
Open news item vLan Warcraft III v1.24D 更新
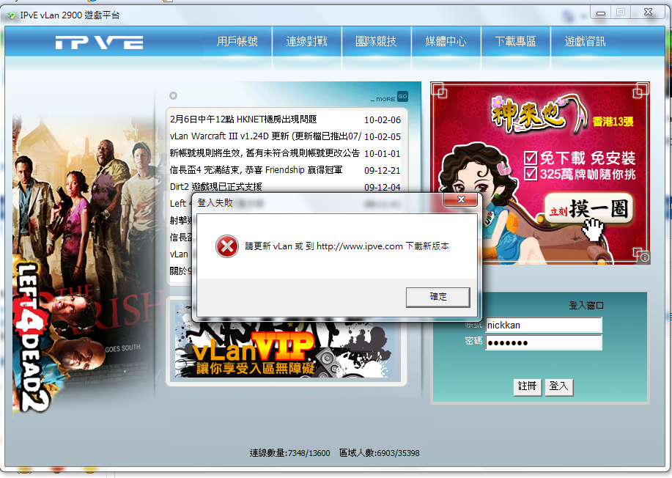(x=266, y=136)
